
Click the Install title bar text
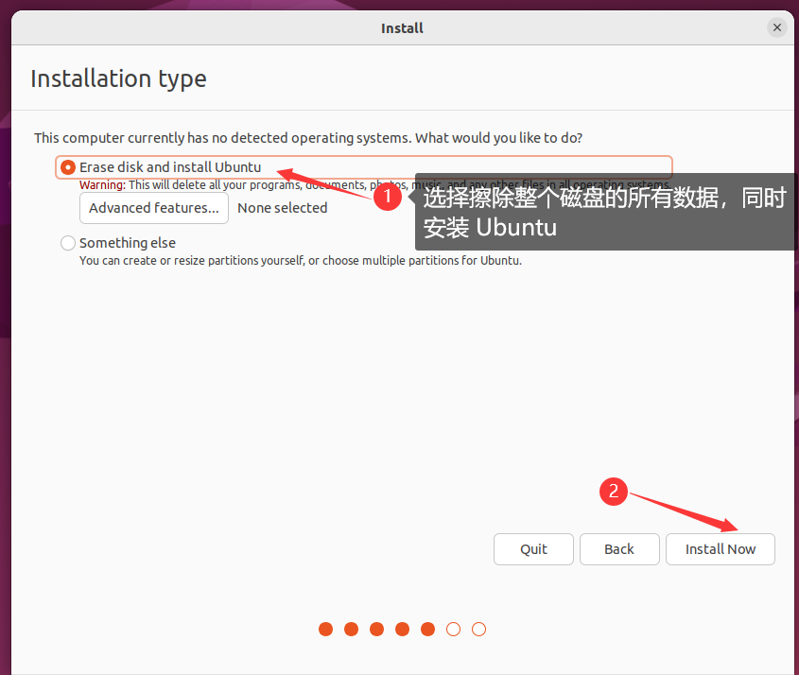point(402,28)
